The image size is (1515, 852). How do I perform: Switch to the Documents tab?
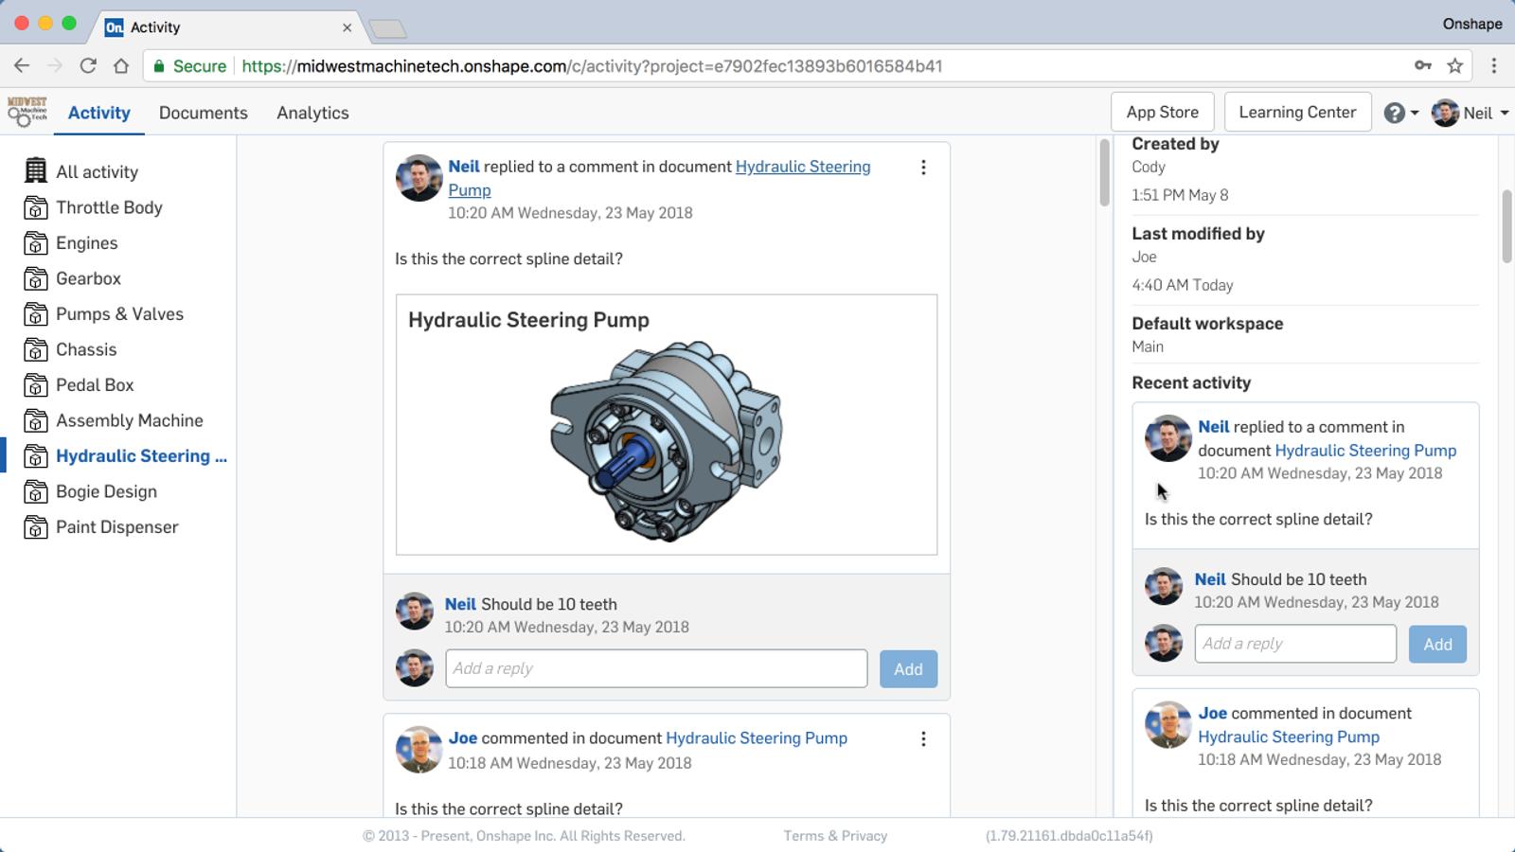(203, 113)
